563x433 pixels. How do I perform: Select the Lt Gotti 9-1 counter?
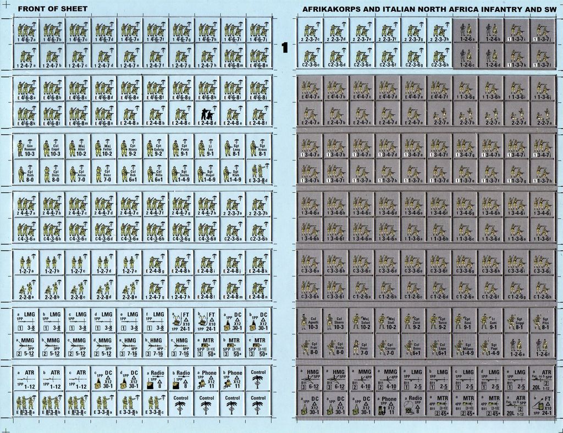(x=491, y=322)
